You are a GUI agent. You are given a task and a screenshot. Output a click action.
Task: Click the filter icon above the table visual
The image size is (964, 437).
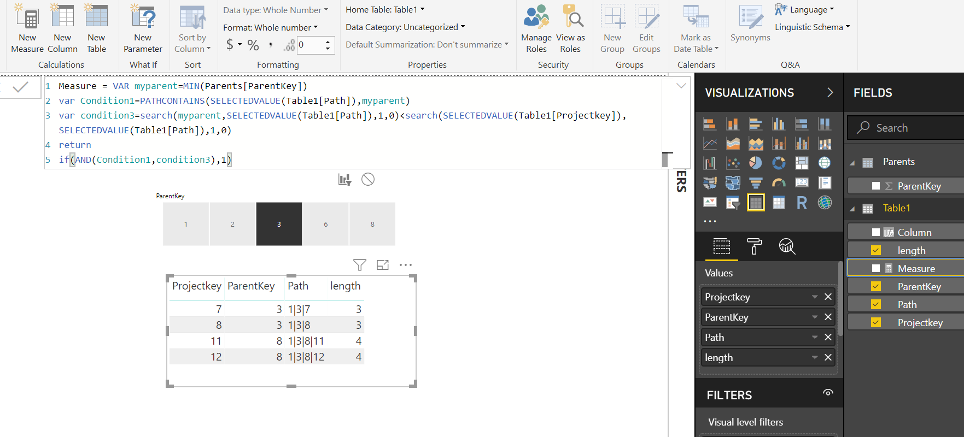pos(360,265)
